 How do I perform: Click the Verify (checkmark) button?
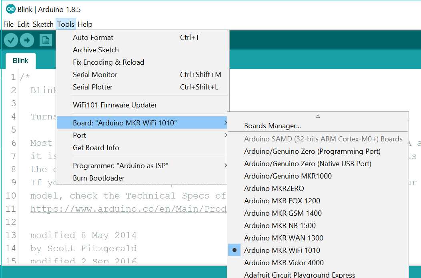(10, 40)
